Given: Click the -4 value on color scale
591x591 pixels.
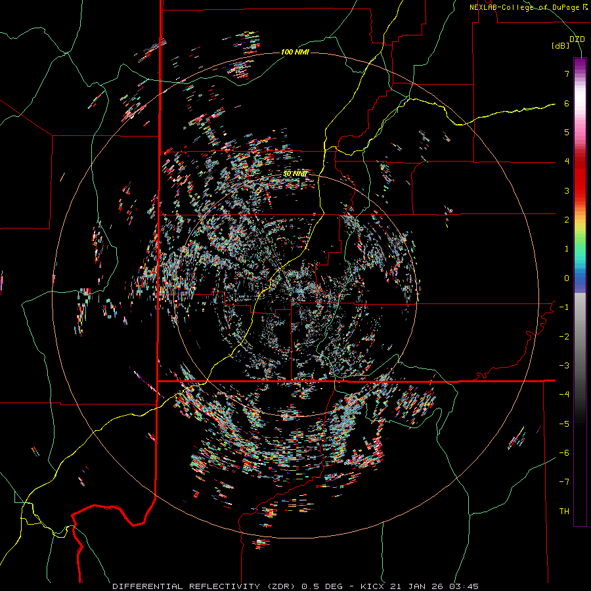Looking at the screenshot, I should (564, 395).
